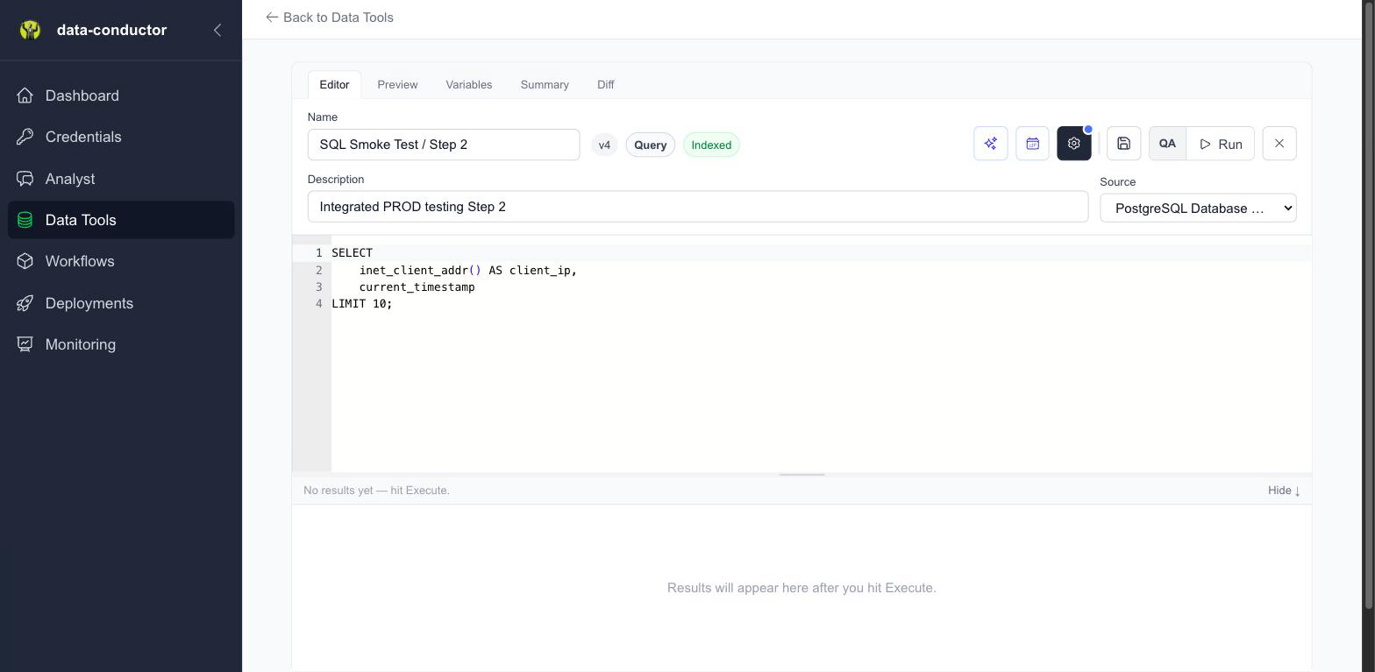Click the Dashboard home icon
The height and width of the screenshot is (672, 1375).
point(25,95)
